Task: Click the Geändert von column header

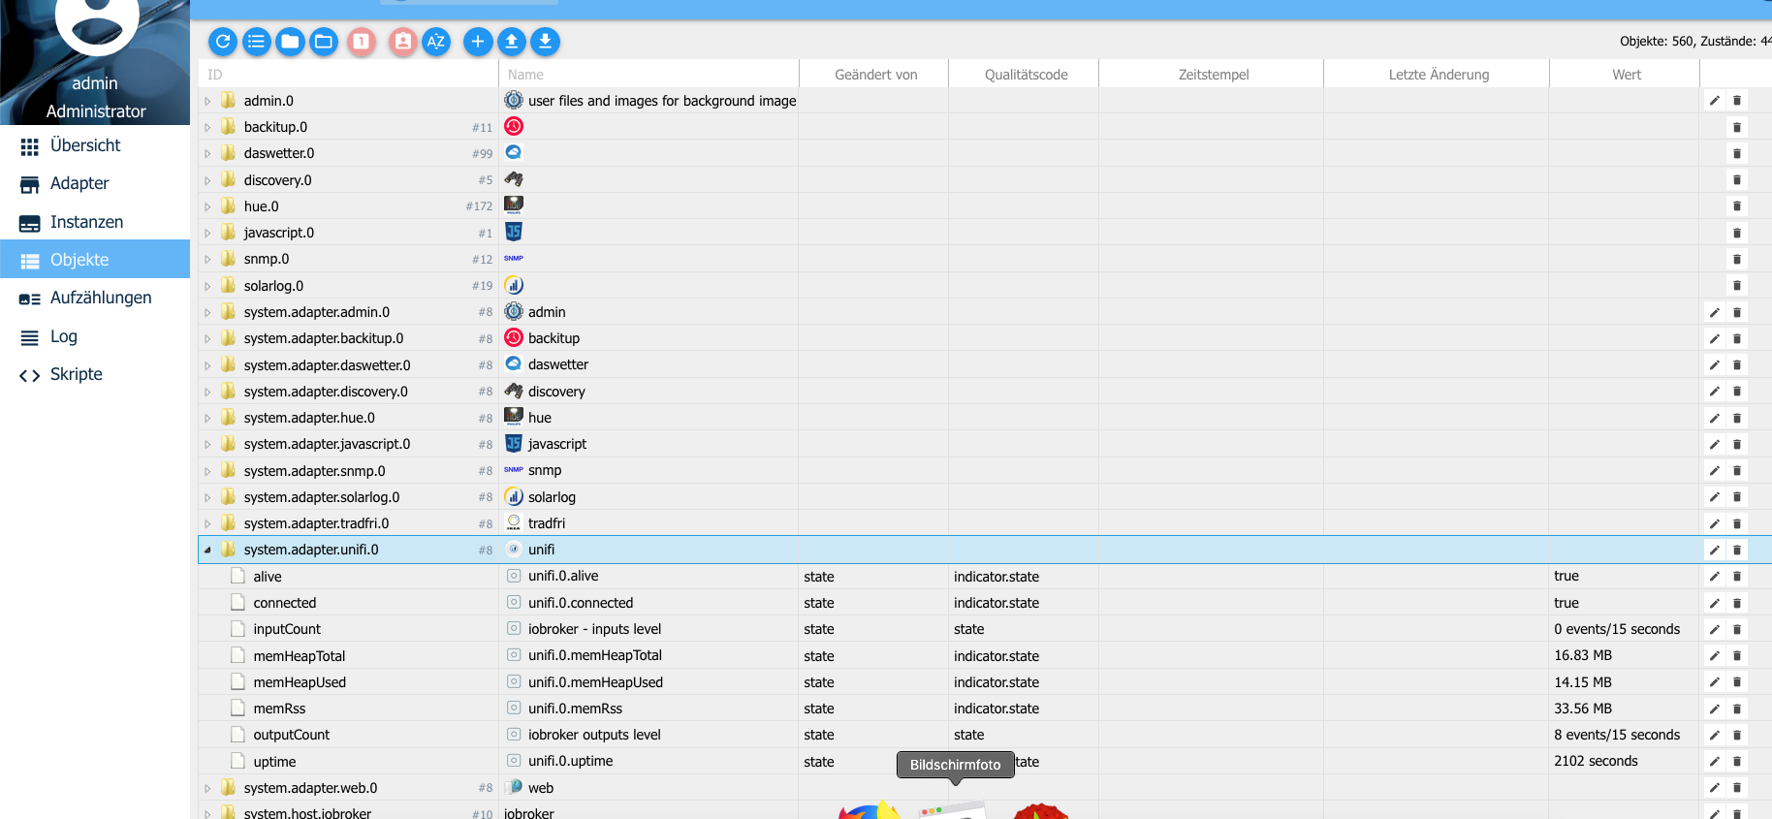Action: pyautogui.click(x=875, y=75)
